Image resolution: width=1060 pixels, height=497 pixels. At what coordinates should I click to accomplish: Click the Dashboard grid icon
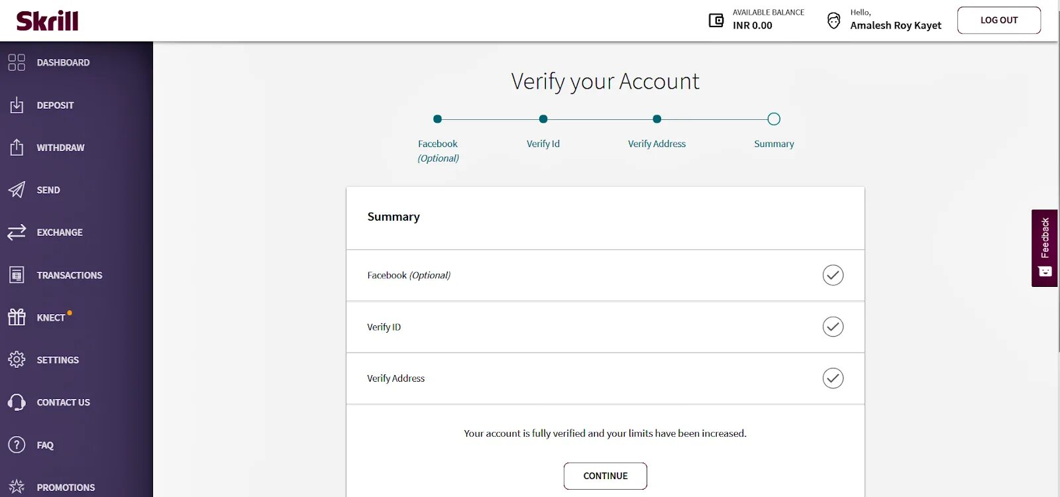[17, 62]
